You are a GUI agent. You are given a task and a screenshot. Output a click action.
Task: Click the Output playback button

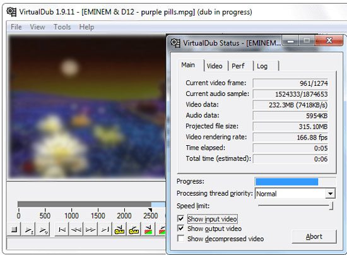(43, 230)
